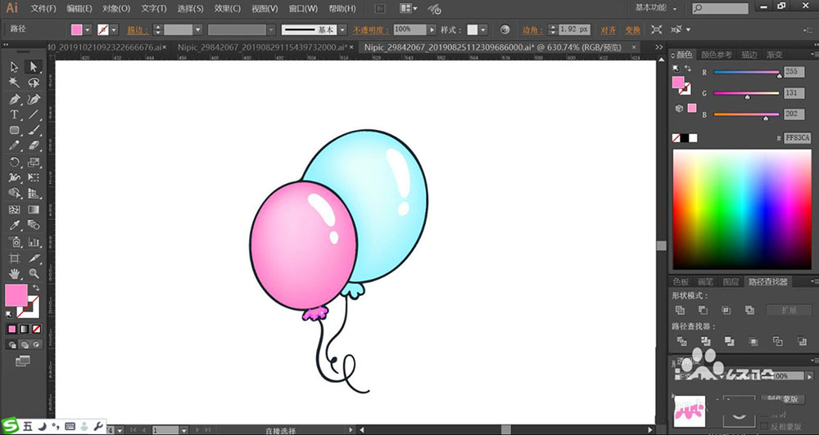Click the 对齐 align link
The width and height of the screenshot is (819, 435).
pos(608,29)
